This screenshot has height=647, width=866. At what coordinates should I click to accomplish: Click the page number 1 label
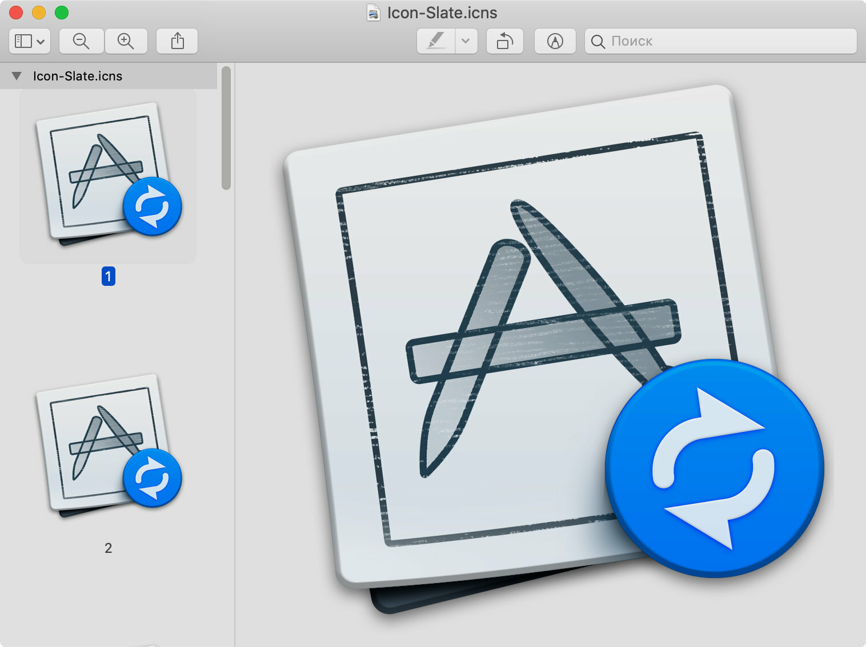pos(108,277)
